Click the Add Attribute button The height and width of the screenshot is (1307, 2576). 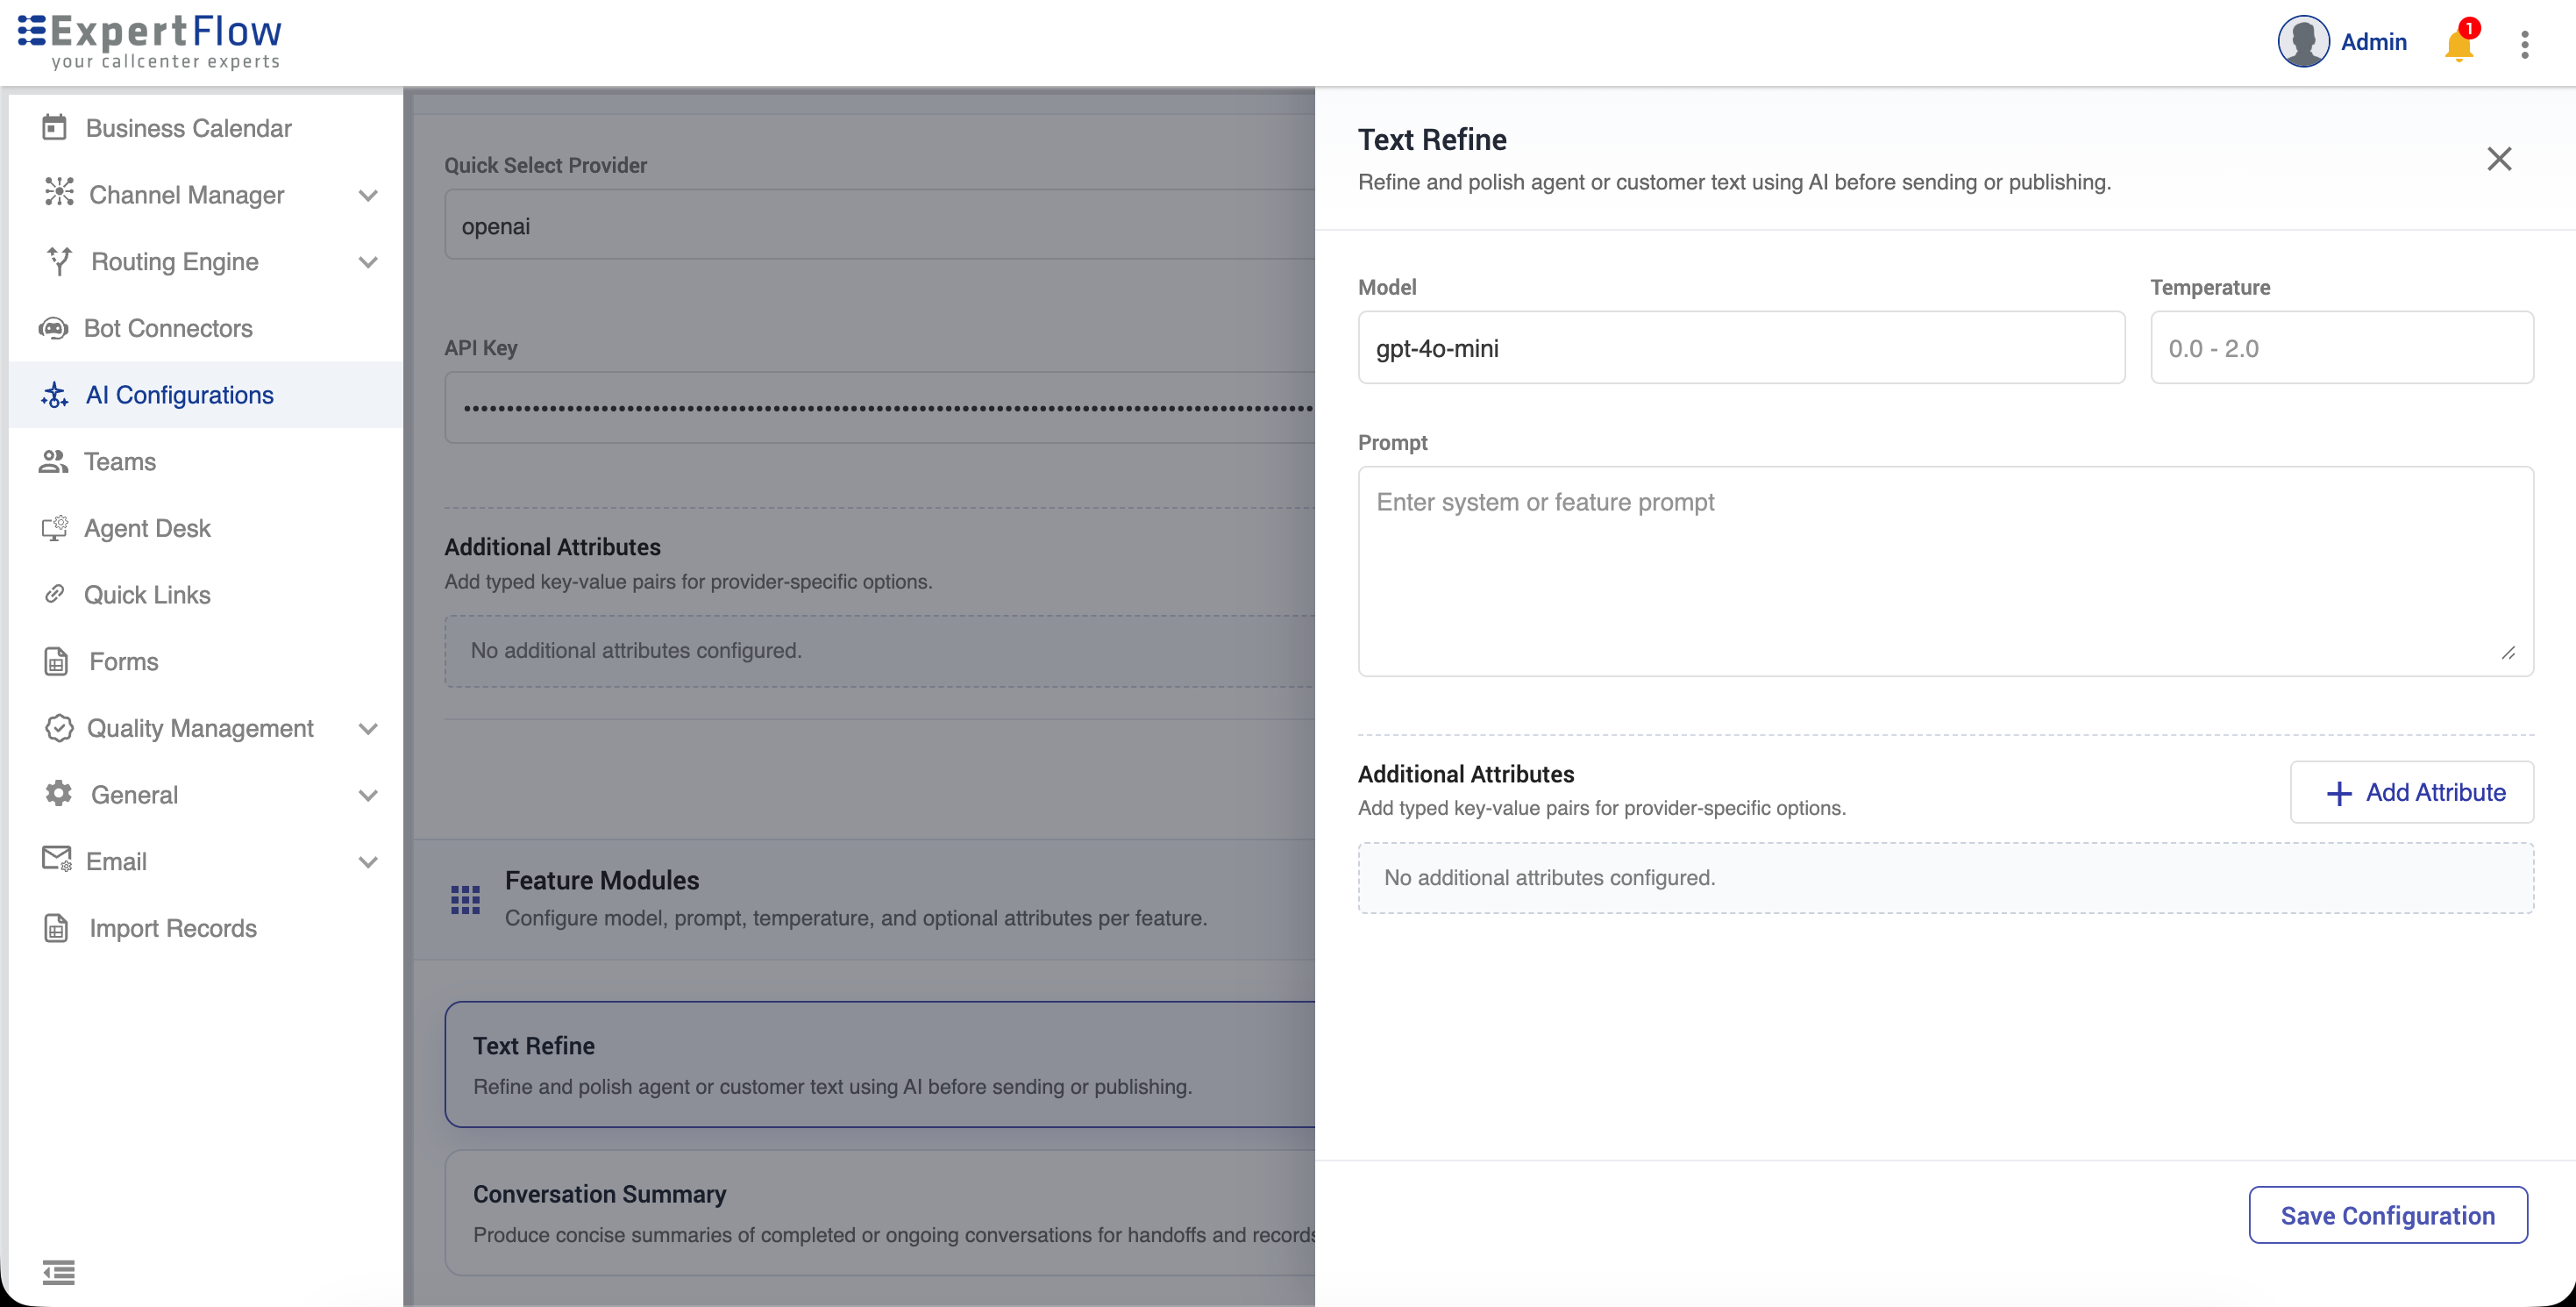2411,791
